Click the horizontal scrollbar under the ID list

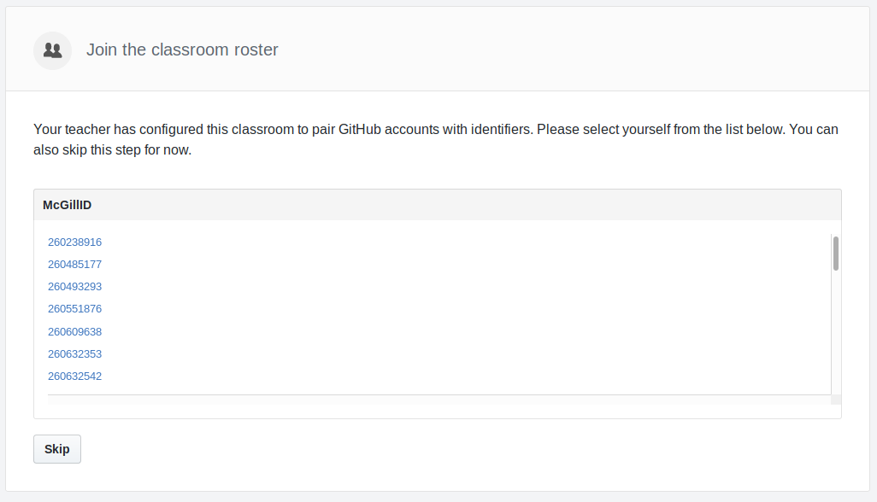[x=439, y=400]
